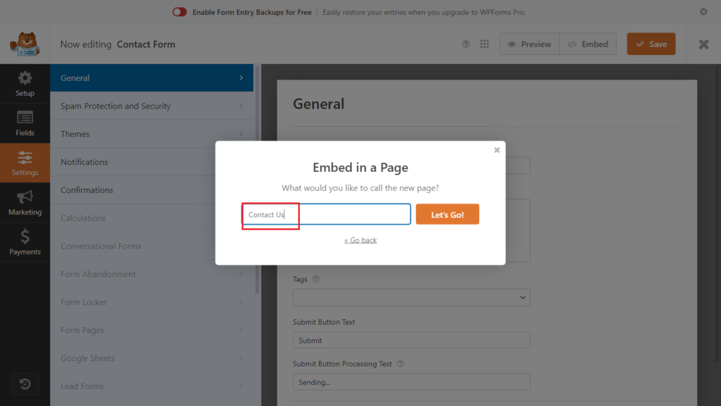Expand Spam Protection and Security section
The width and height of the screenshot is (721, 406).
pos(151,106)
